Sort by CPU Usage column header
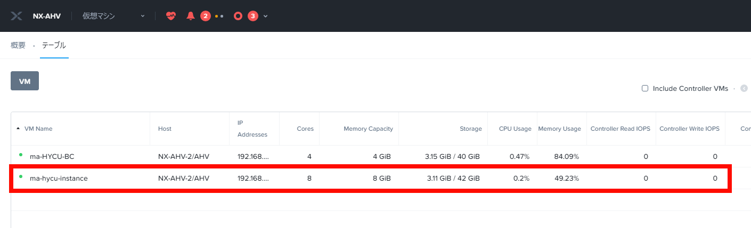Viewport: 751px width, 228px height. point(515,129)
